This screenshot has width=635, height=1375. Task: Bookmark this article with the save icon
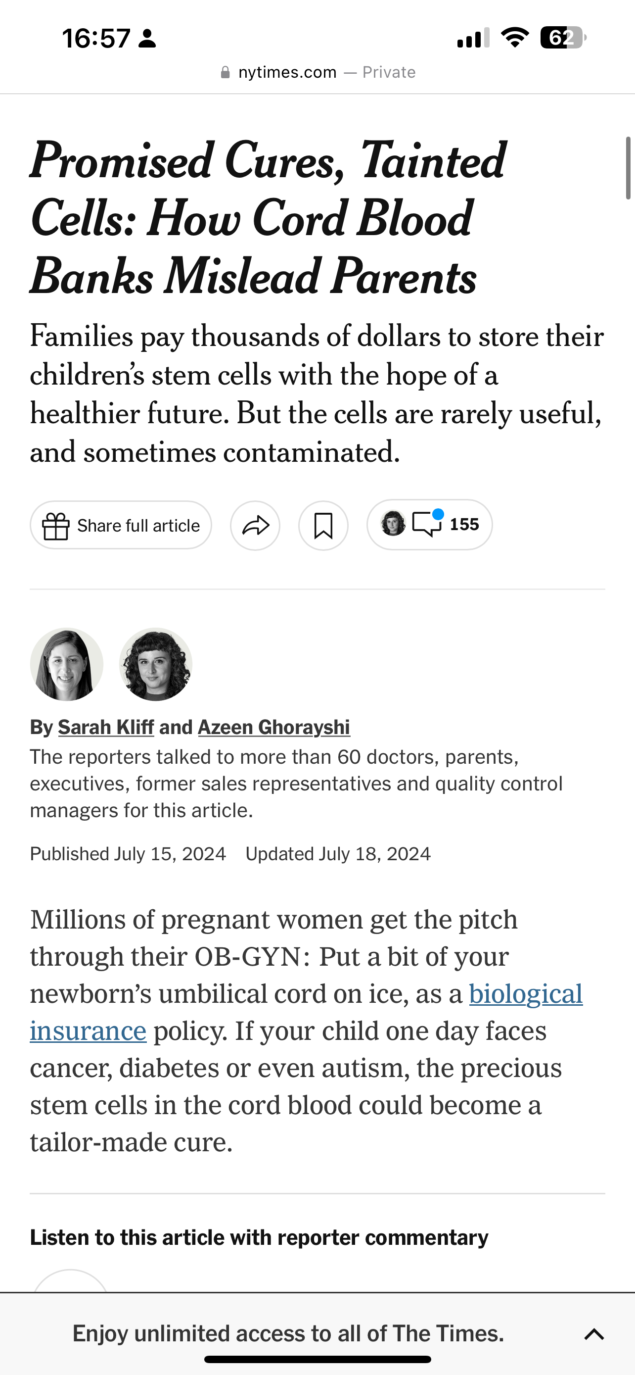[323, 526]
